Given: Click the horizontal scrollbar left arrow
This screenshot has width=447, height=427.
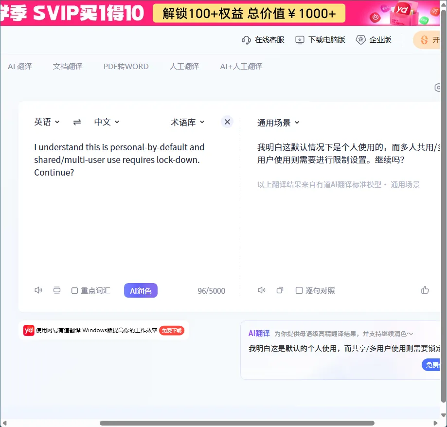Looking at the screenshot, I should (4, 423).
